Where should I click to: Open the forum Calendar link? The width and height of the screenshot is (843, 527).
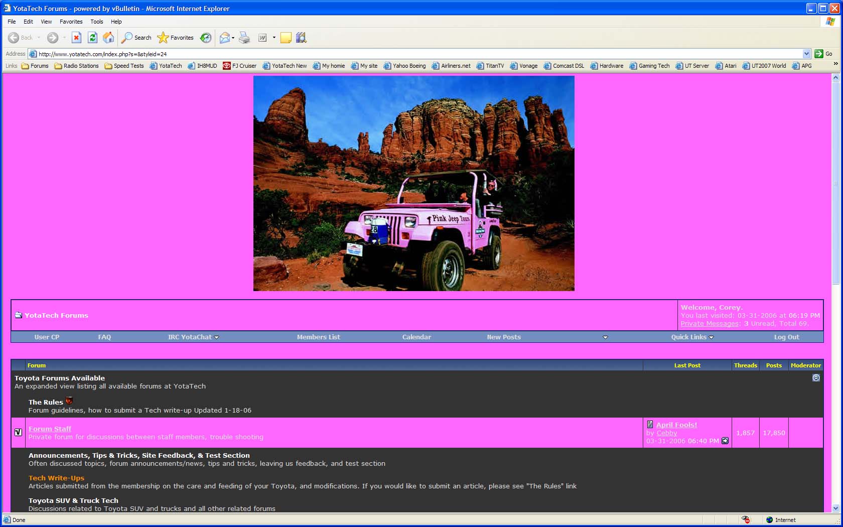pyautogui.click(x=416, y=337)
